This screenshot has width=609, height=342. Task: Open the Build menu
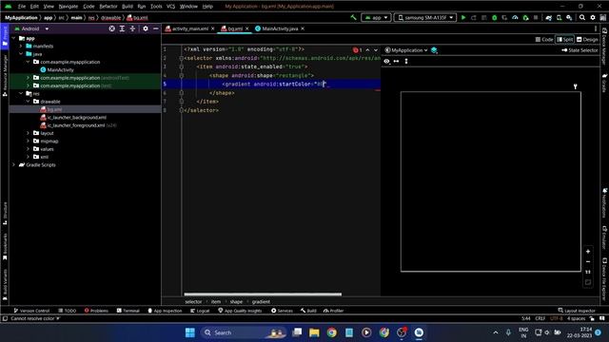pyautogui.click(x=127, y=7)
